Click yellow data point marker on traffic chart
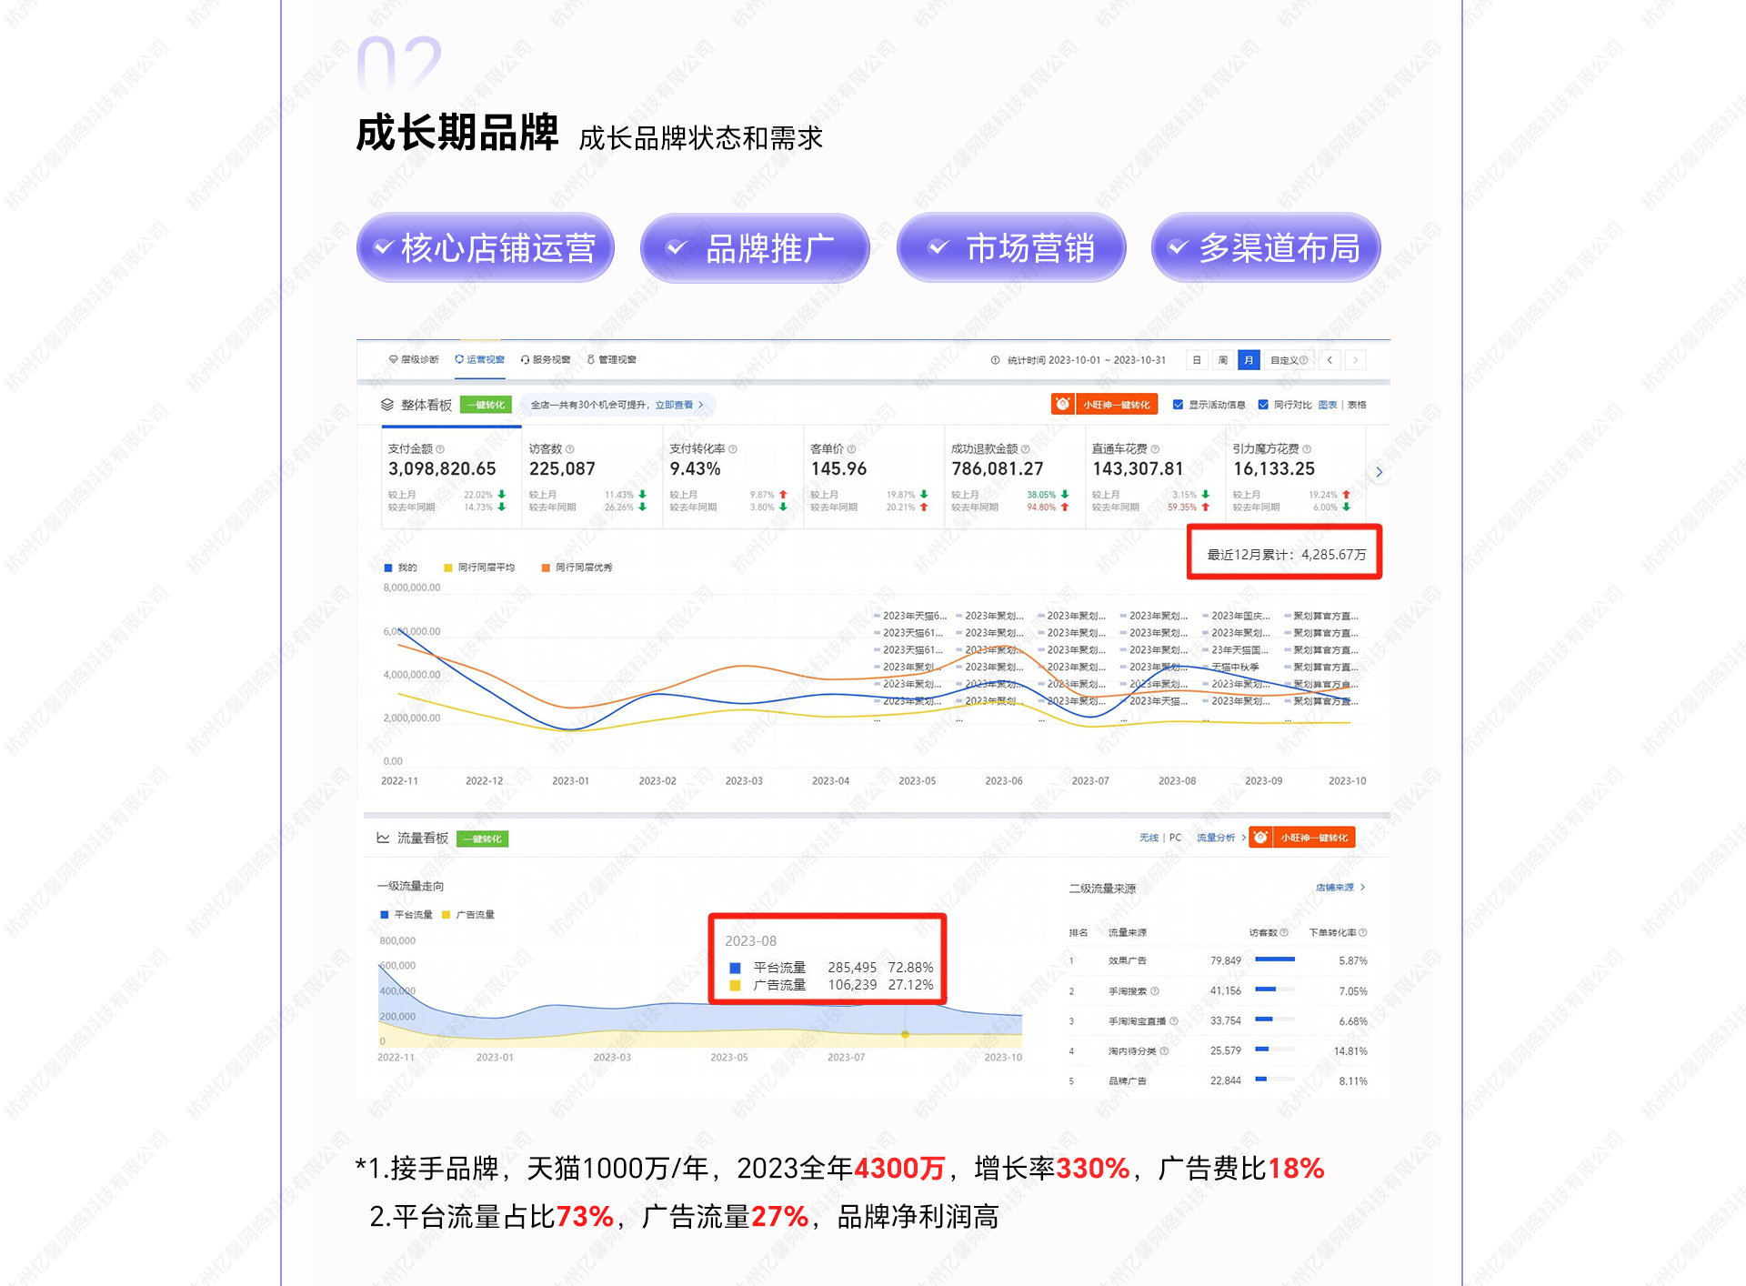Screen dimensions: 1746x1286 [x=905, y=1034]
